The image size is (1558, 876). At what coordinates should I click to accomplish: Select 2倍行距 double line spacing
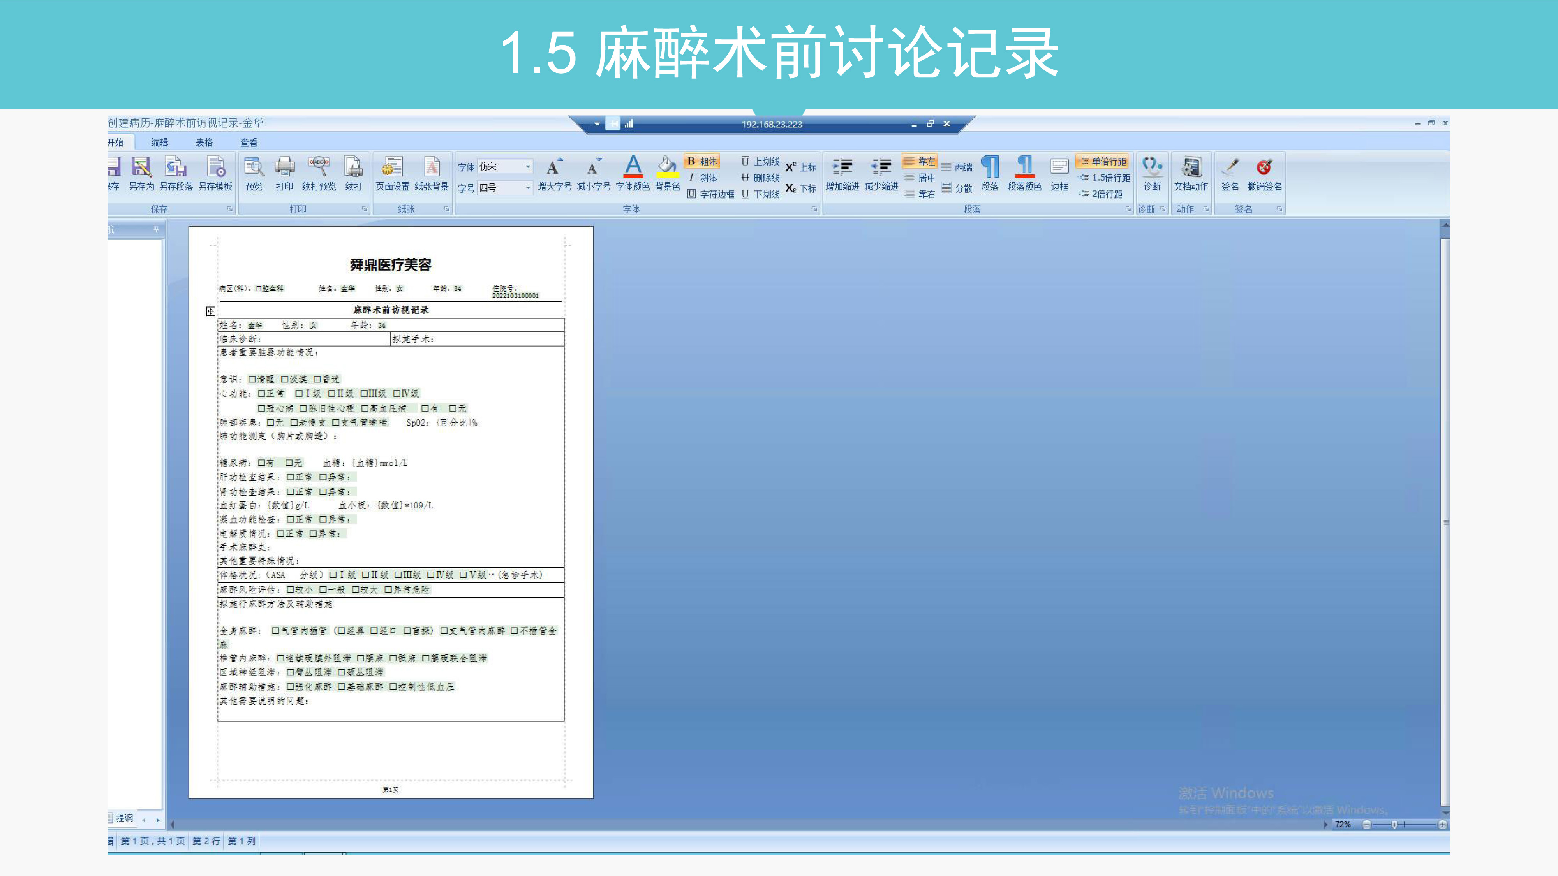1101,194
